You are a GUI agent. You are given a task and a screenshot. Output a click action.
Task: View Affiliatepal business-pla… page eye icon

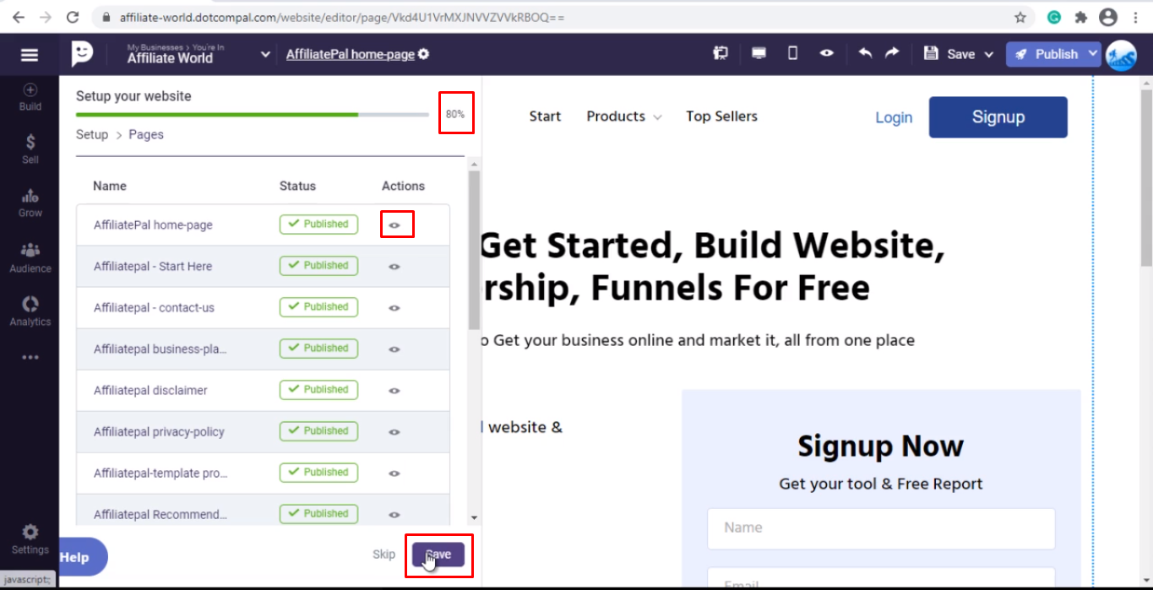pyautogui.click(x=394, y=349)
